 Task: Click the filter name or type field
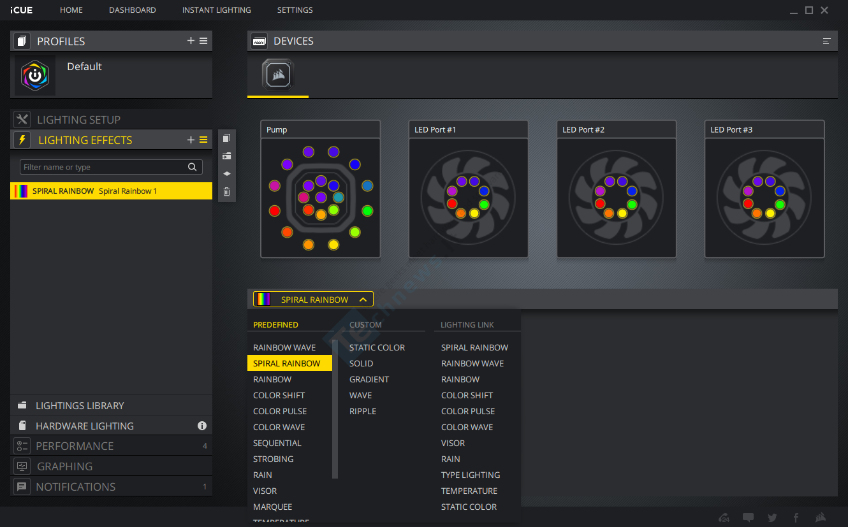pos(111,167)
